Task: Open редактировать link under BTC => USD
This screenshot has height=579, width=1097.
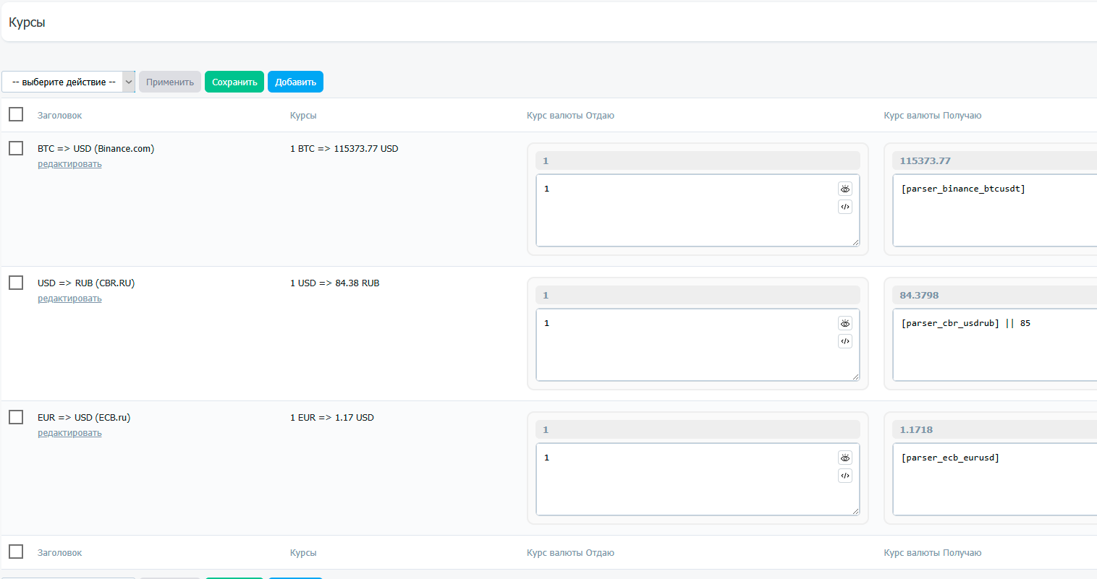Action: point(69,164)
